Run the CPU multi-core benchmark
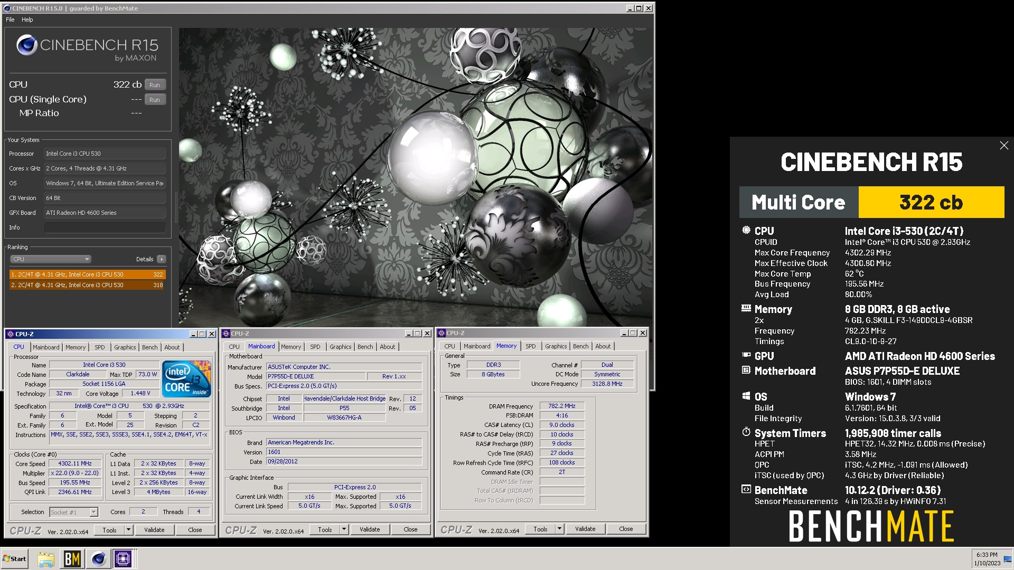The height and width of the screenshot is (570, 1014). [x=155, y=85]
